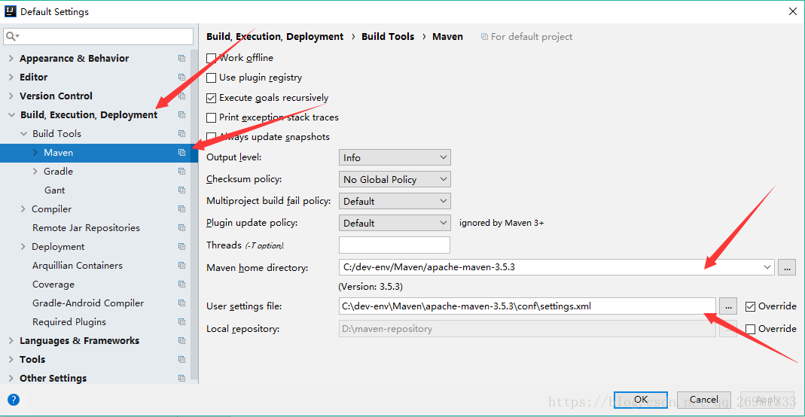The image size is (805, 417).
Task: Click the project-level icon beside Required Plugins
Action: click(x=181, y=321)
